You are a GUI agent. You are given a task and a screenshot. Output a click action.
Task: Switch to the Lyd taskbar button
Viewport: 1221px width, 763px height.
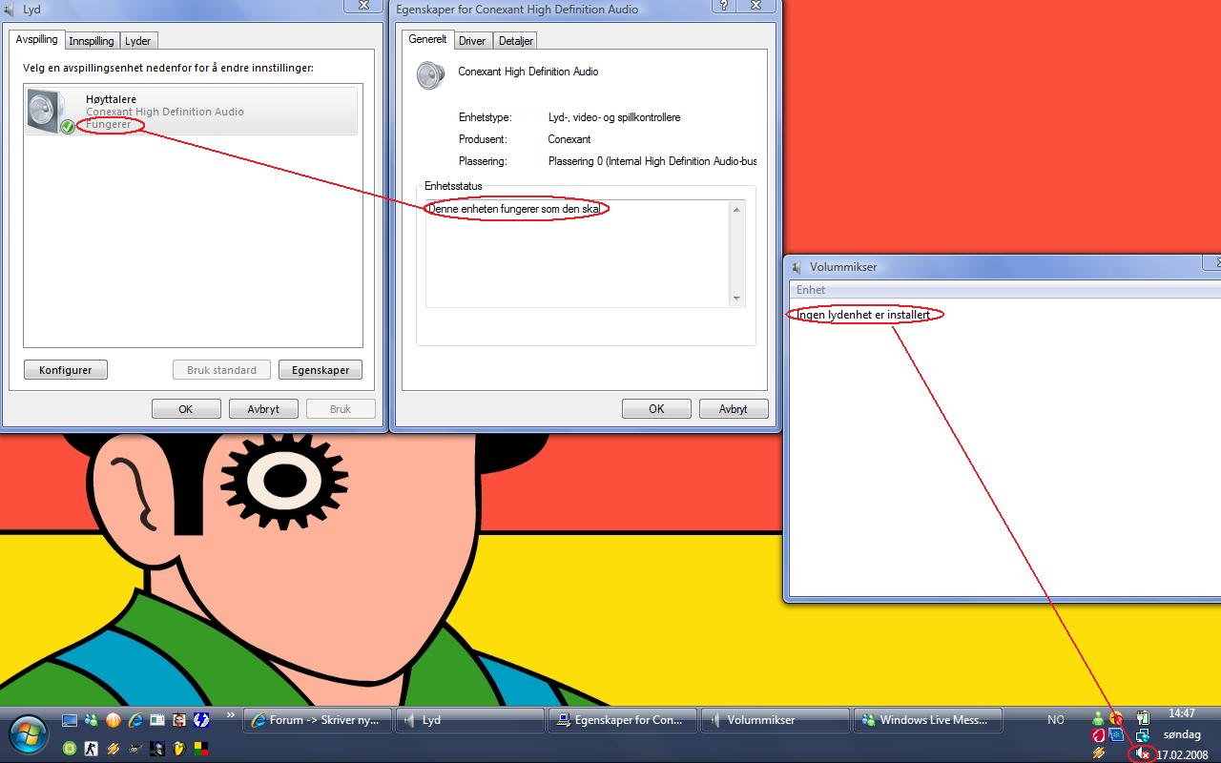coord(470,720)
